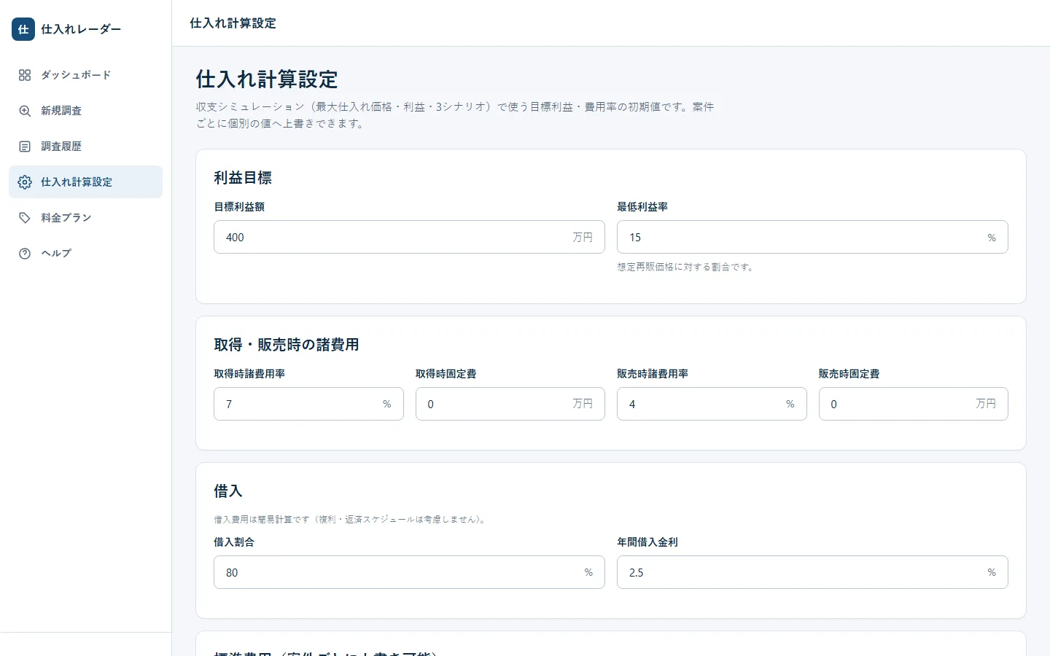Click the 仕入れレーダー brand name
Screen dimensions: 1050x656
pos(81,29)
